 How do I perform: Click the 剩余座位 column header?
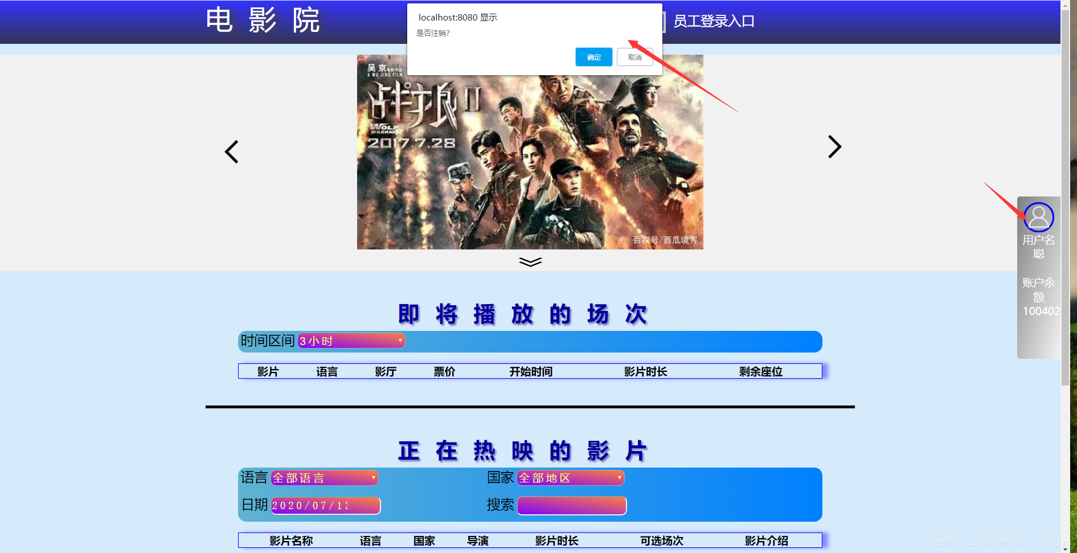760,371
